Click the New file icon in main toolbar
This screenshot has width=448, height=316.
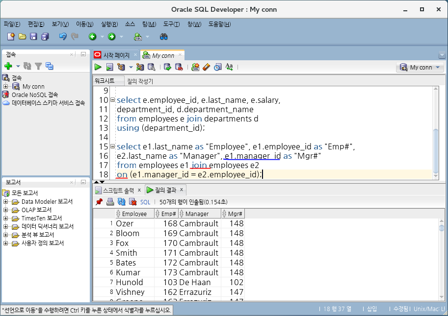[11, 37]
